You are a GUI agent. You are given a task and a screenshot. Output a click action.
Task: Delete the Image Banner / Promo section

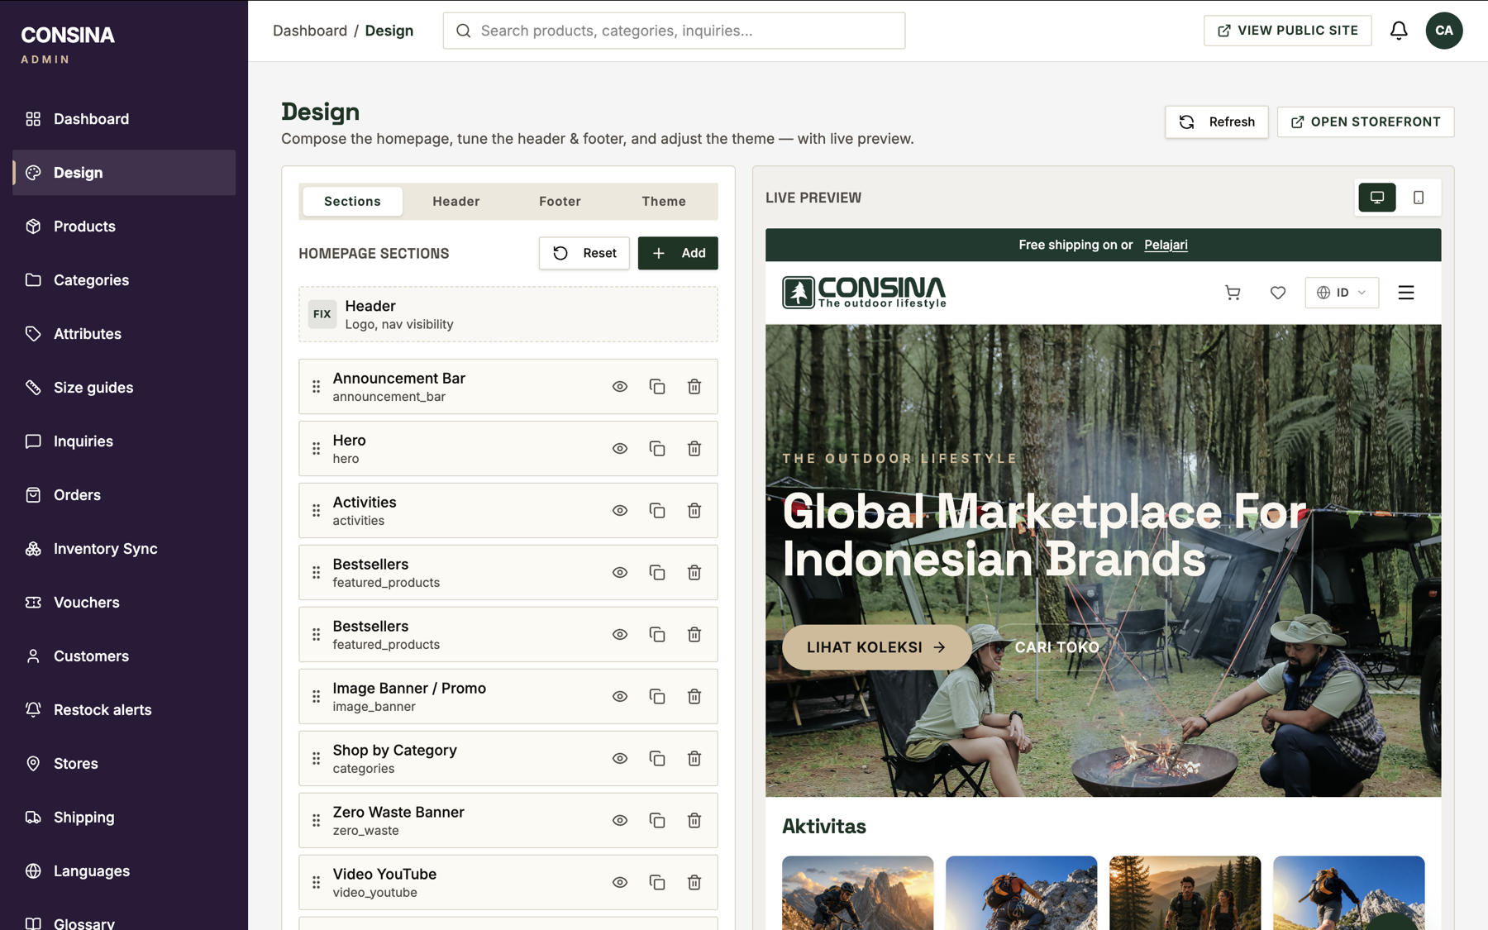(x=694, y=696)
